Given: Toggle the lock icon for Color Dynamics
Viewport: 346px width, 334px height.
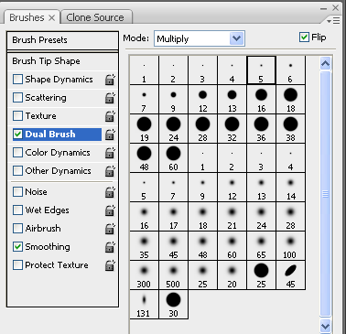Looking at the screenshot, I should (x=110, y=153).
